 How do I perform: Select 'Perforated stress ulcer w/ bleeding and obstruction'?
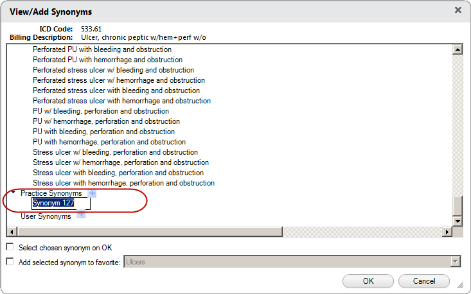[113, 70]
